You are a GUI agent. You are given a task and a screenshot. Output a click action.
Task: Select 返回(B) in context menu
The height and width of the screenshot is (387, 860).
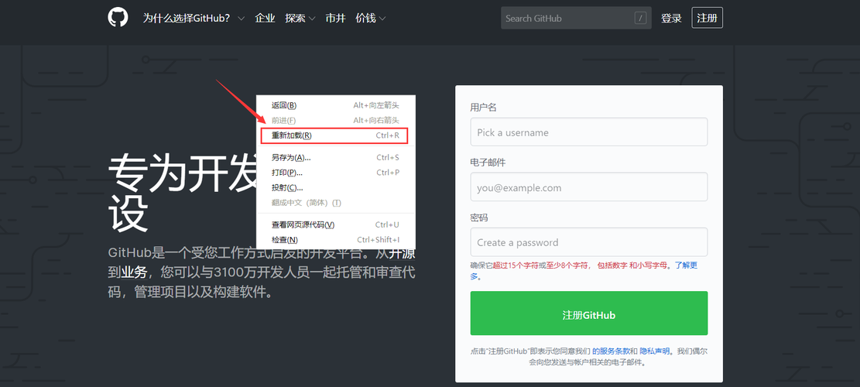[336, 105]
